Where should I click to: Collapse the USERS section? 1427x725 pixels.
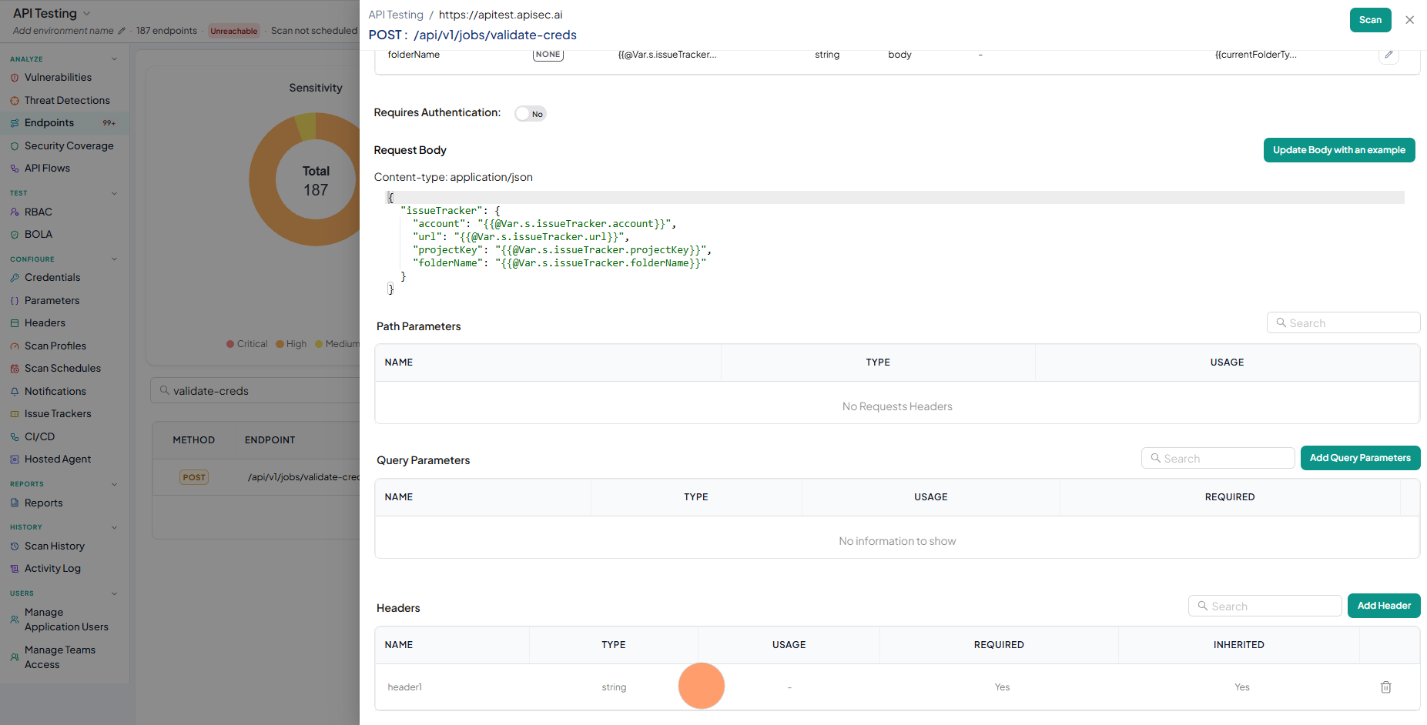tap(114, 593)
